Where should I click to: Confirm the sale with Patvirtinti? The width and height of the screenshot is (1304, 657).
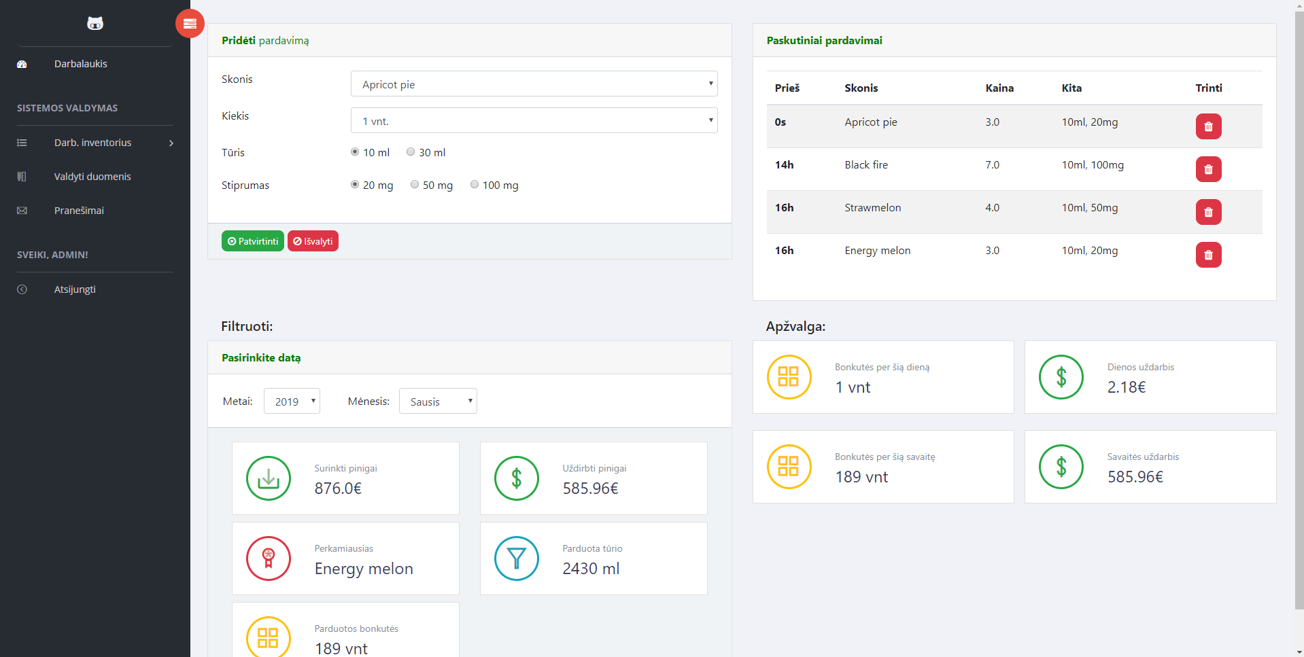253,241
